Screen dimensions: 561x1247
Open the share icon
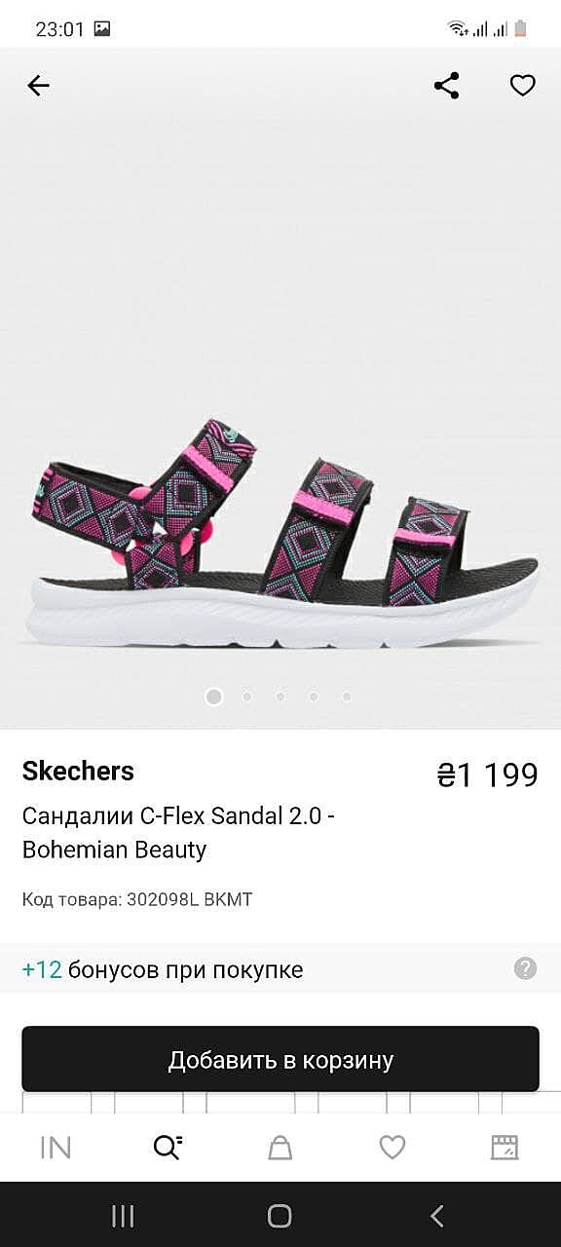point(446,86)
